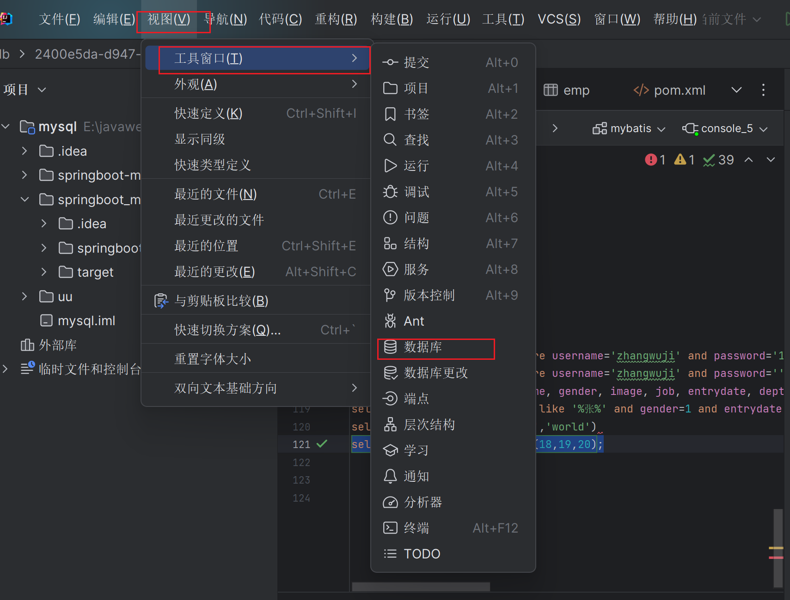
Task: Click the 版本控制 branch icon
Action: pos(390,295)
